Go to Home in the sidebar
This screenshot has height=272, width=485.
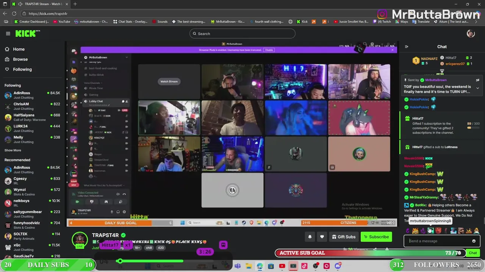19,49
